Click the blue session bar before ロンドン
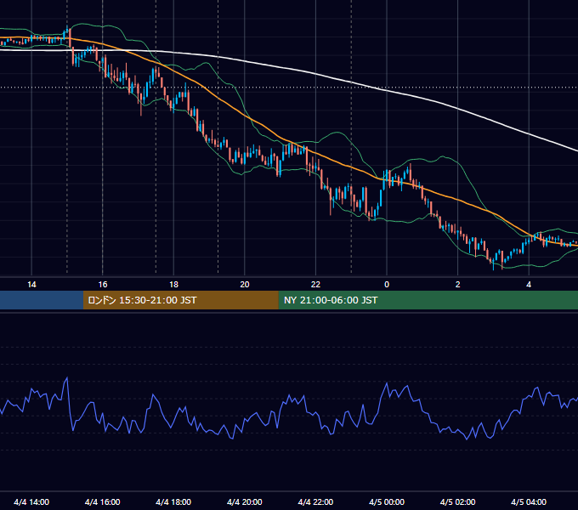The width and height of the screenshot is (578, 510). [x=42, y=300]
